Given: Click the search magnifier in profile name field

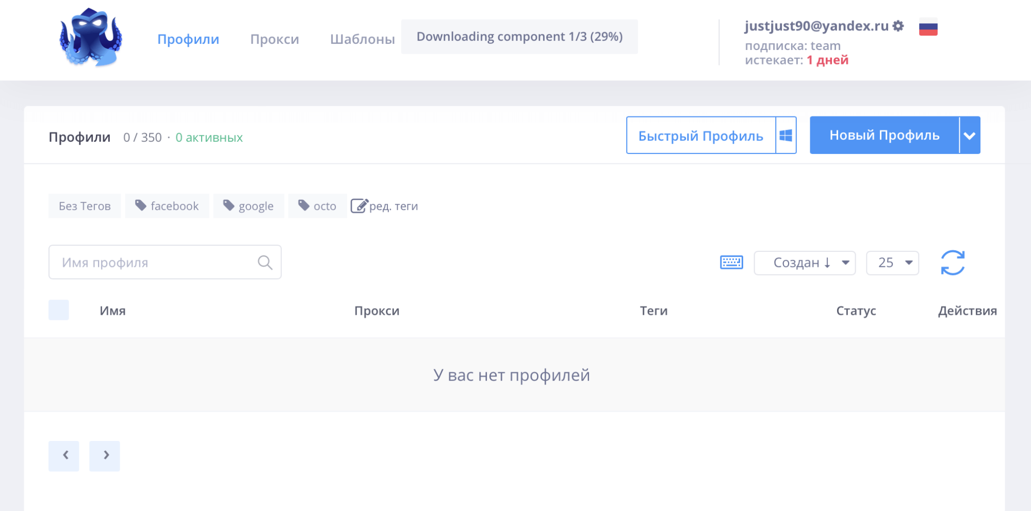Looking at the screenshot, I should (x=265, y=262).
